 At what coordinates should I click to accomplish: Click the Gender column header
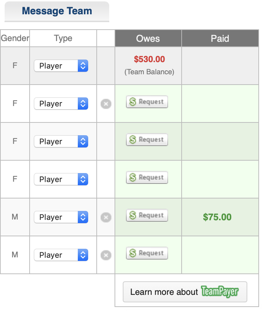point(15,38)
